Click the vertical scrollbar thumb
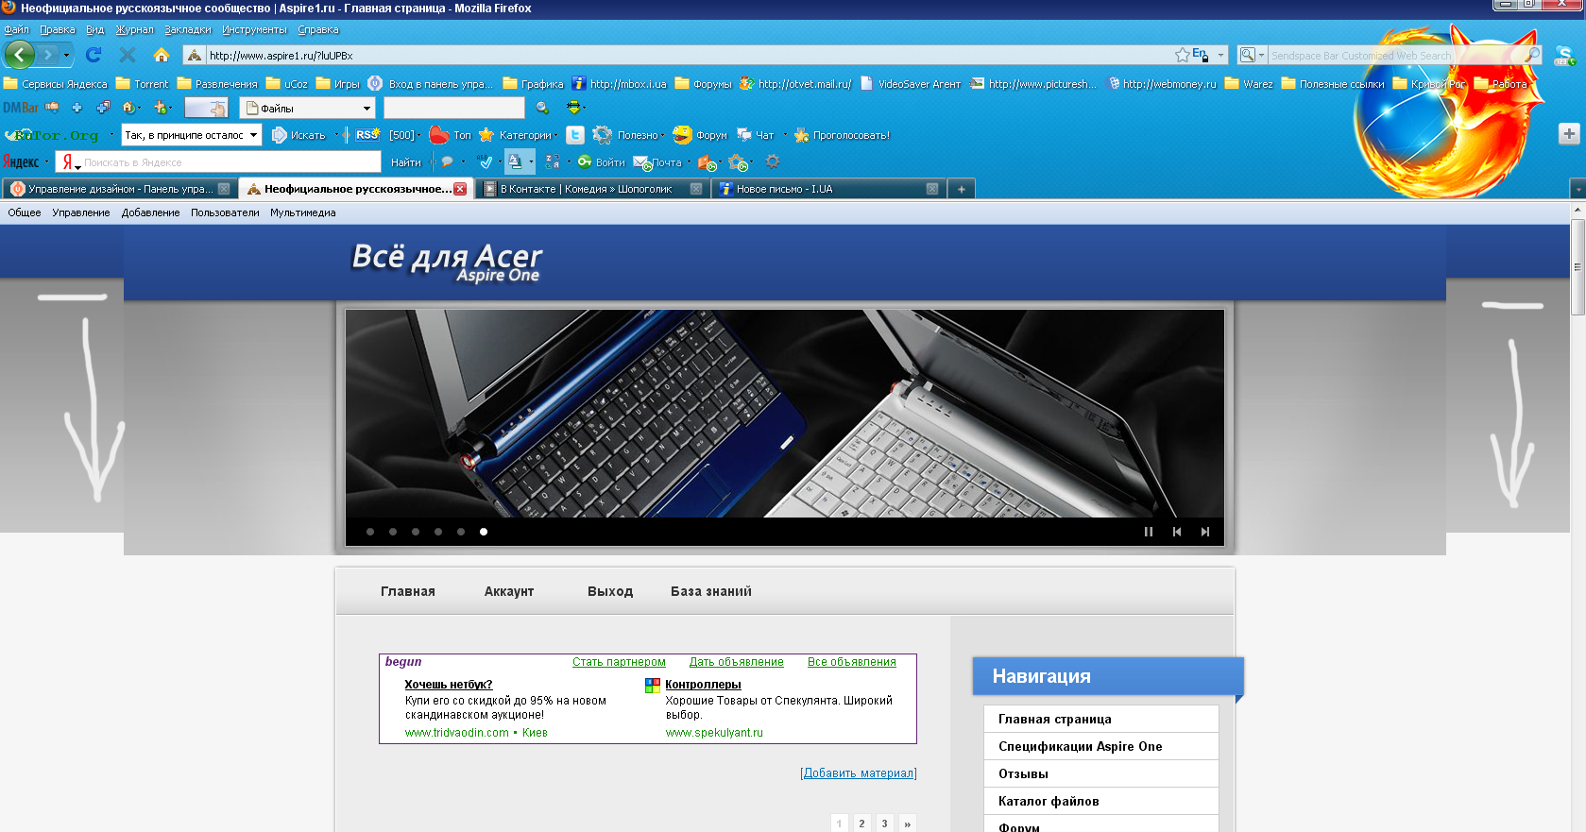 coord(1577,268)
